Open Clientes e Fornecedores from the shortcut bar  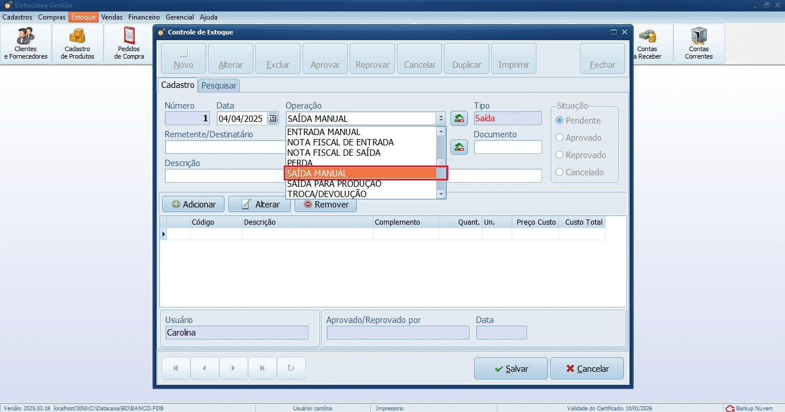click(25, 43)
